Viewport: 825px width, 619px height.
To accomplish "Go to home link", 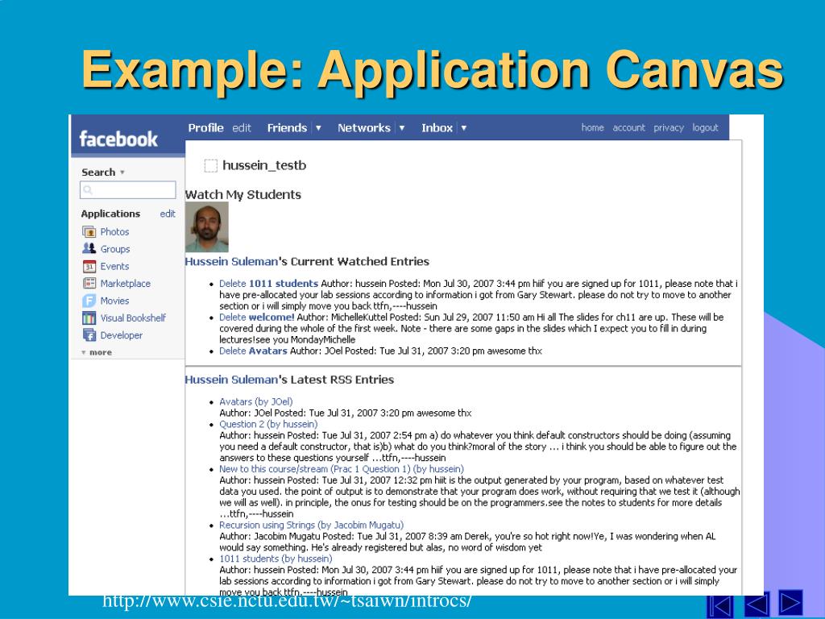I will [x=592, y=127].
